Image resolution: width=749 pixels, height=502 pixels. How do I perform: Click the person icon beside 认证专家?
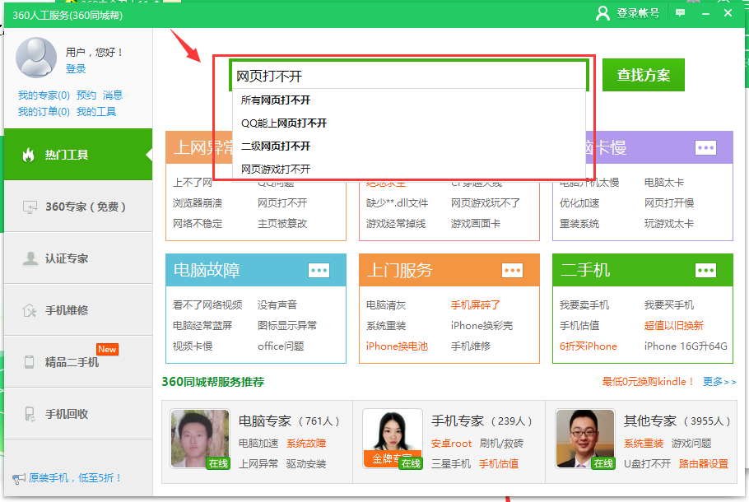pos(29,259)
